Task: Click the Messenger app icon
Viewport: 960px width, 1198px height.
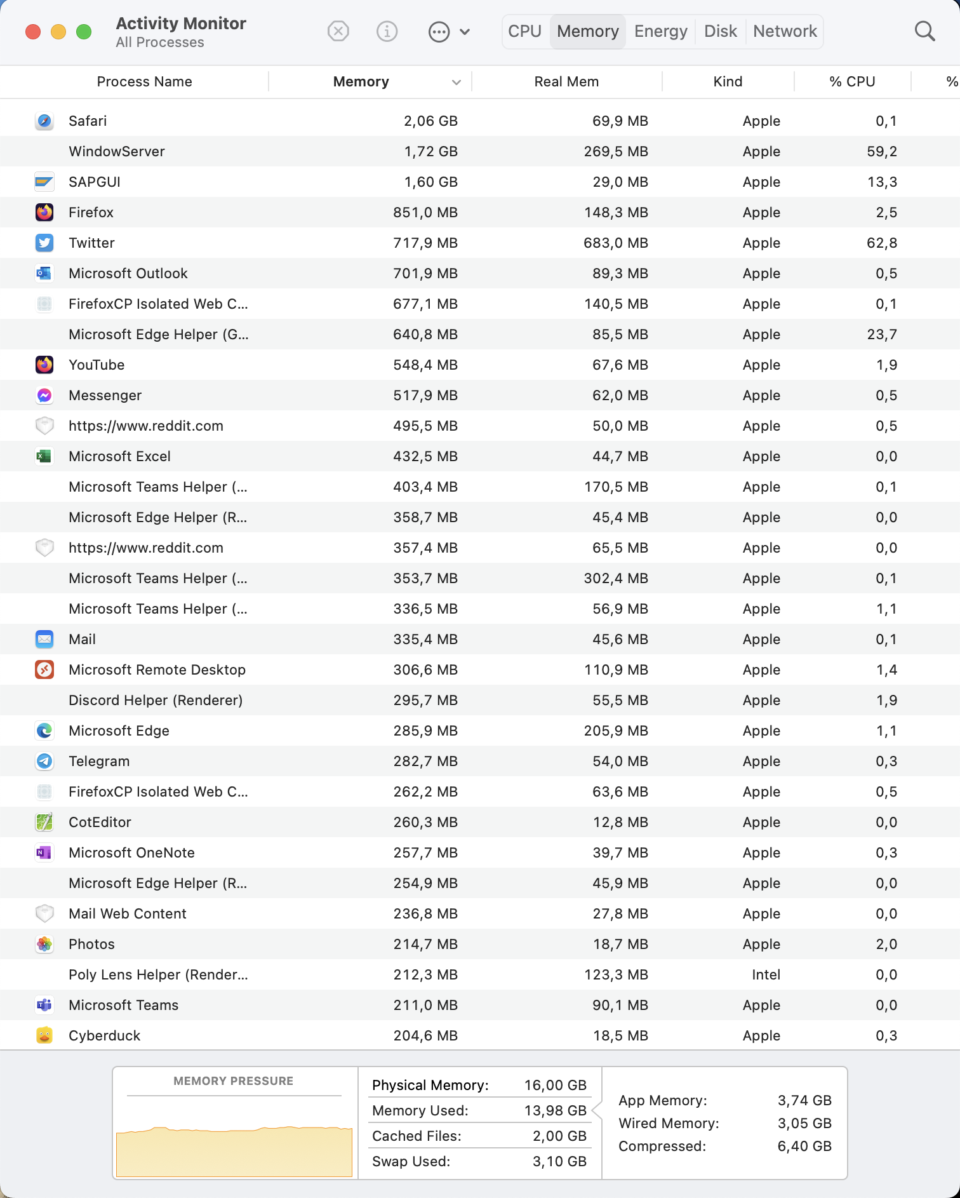Action: (44, 395)
